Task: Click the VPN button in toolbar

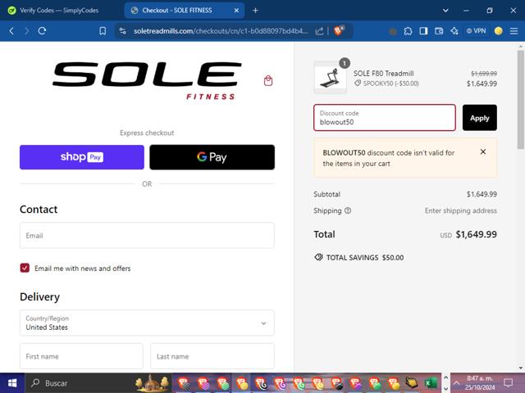Action: tap(476, 31)
